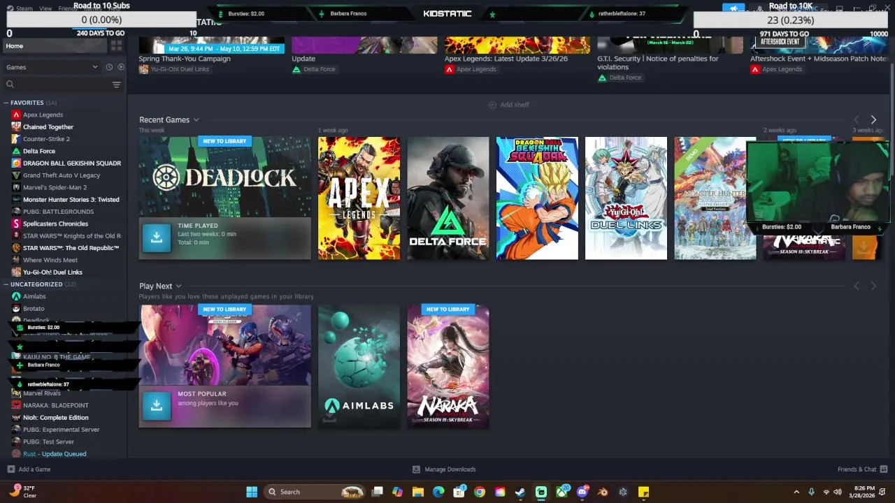Select Yu-Gi-Oh! Duel Links in sidebar list

[x=52, y=272]
